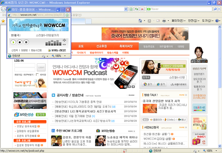Open the main window status bar zoom dropdown
Screen dimensions: 222x153
click(216, 151)
